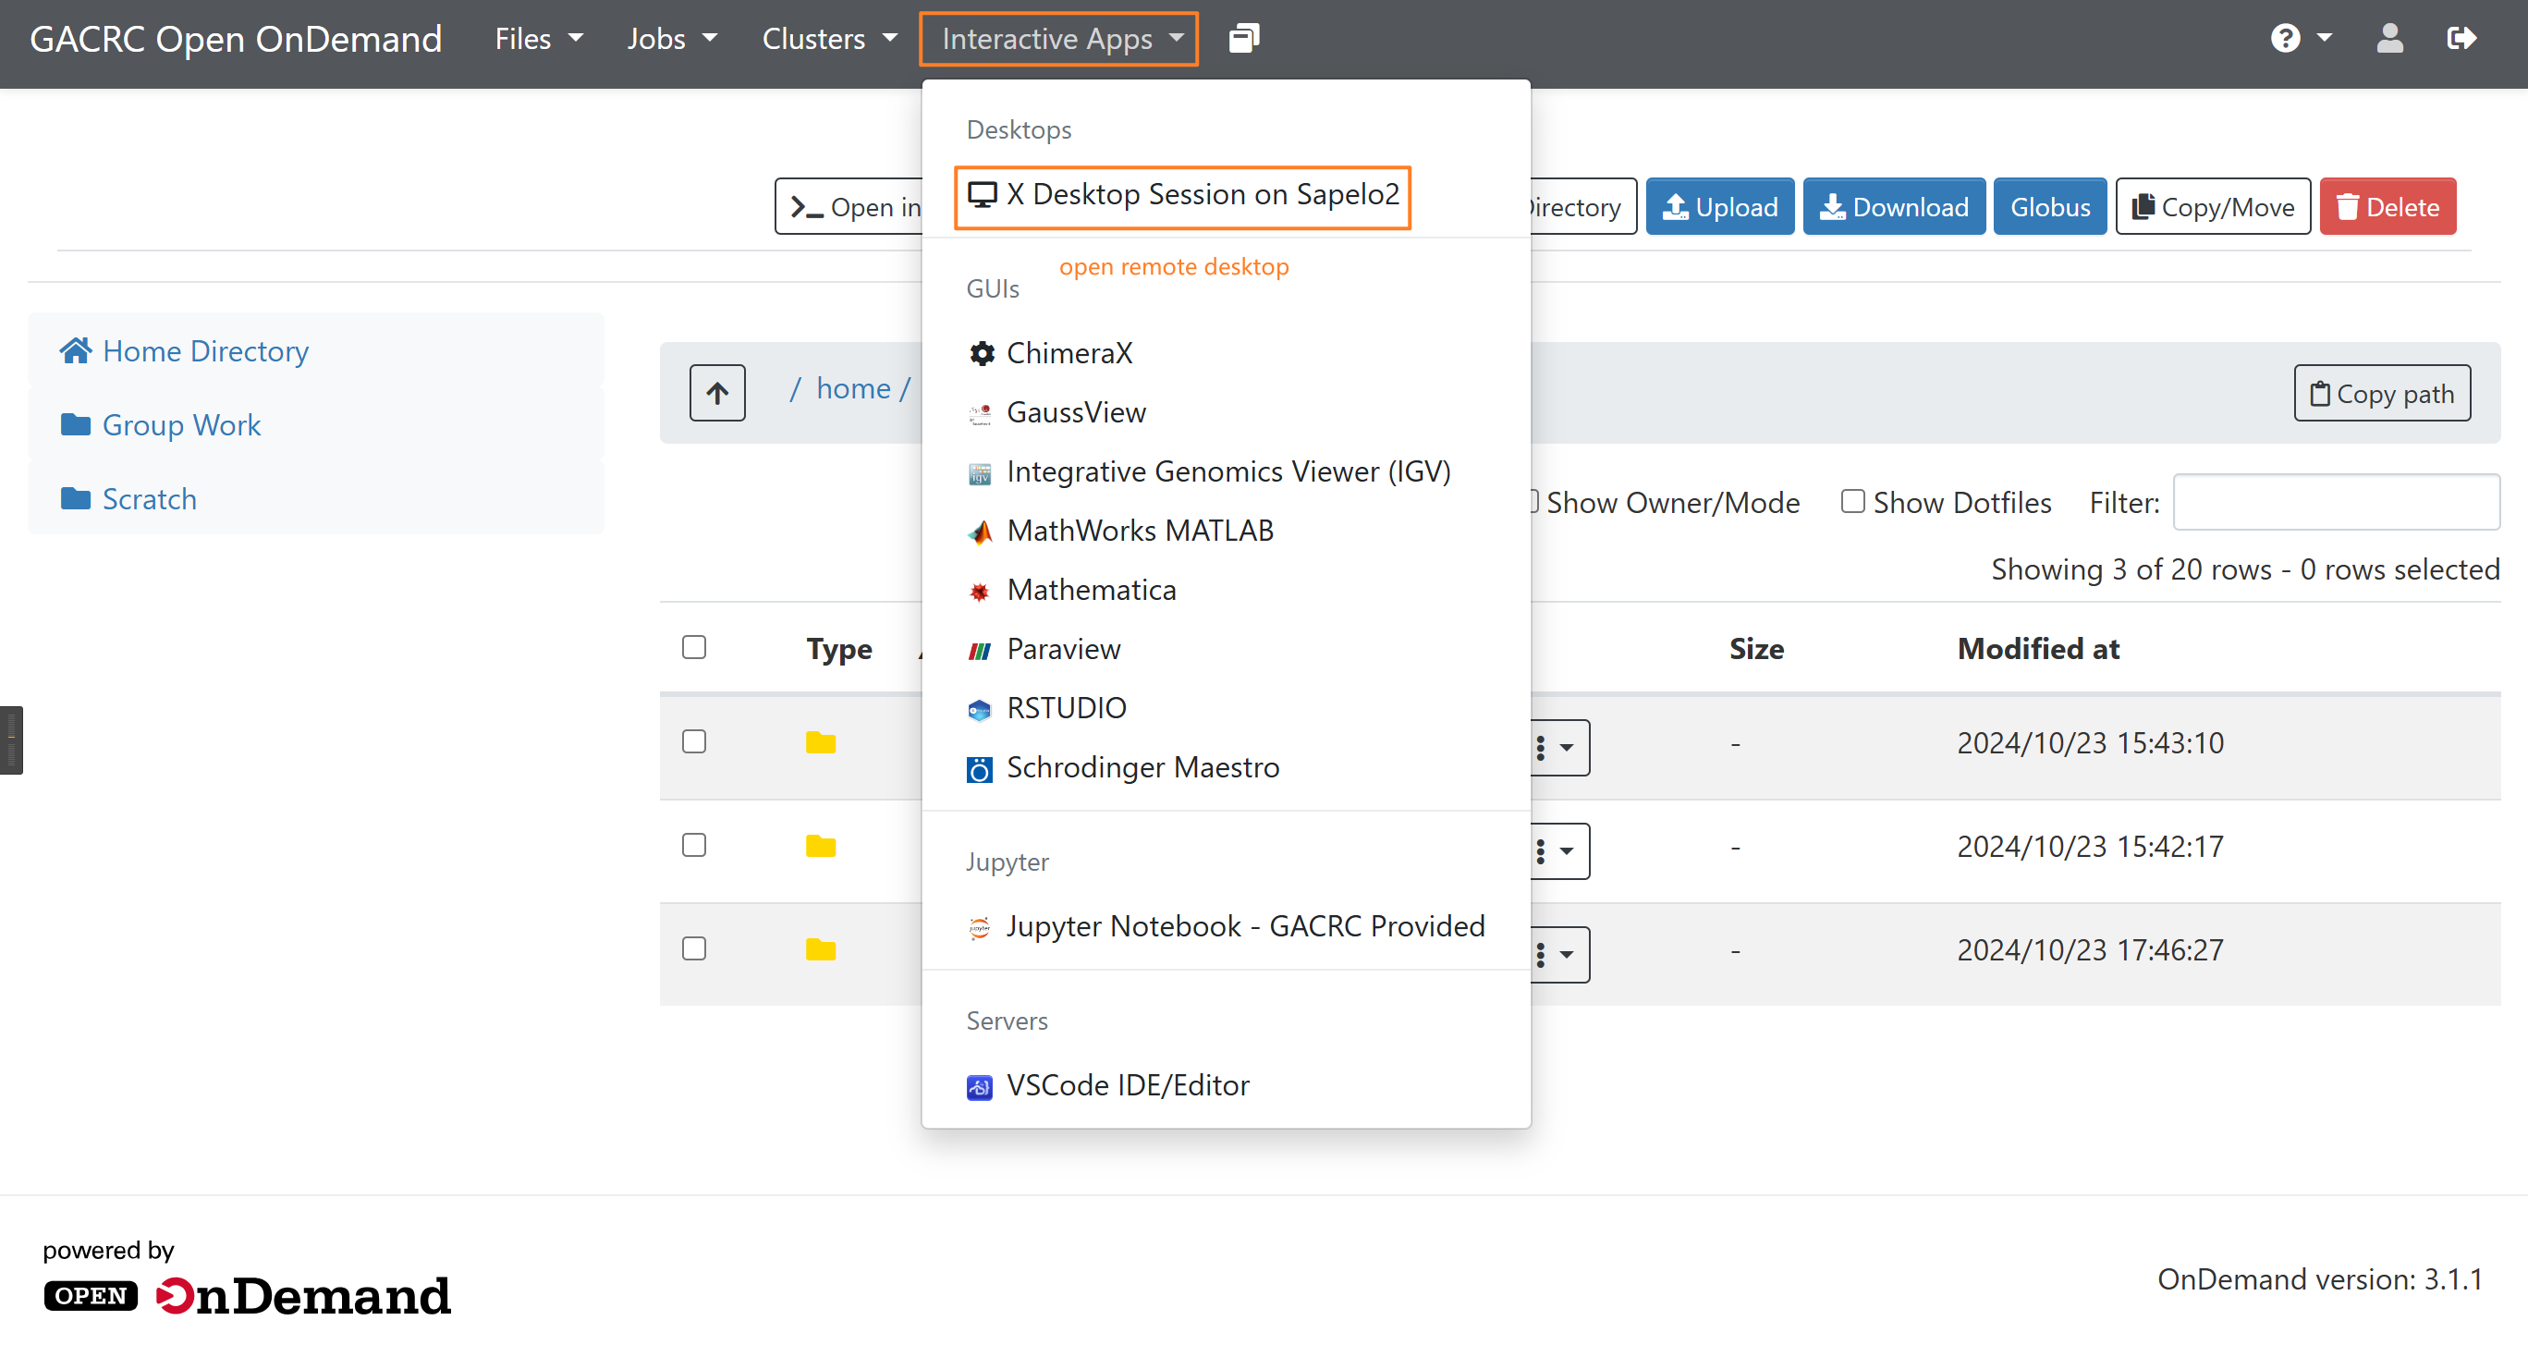Click the GaussView app icon
Viewport: 2528px width, 1357px height.
pyautogui.click(x=980, y=413)
